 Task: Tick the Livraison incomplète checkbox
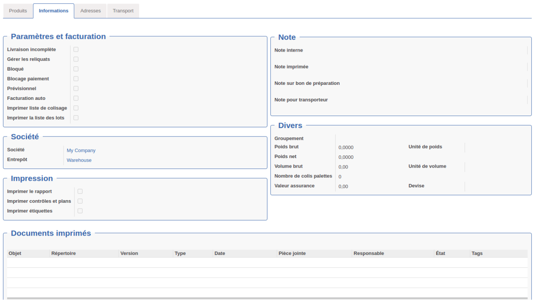point(76,49)
